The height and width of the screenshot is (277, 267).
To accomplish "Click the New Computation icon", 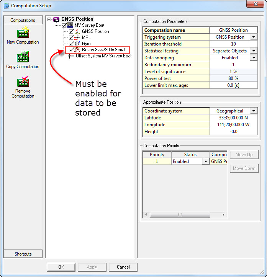I will (x=23, y=32).
